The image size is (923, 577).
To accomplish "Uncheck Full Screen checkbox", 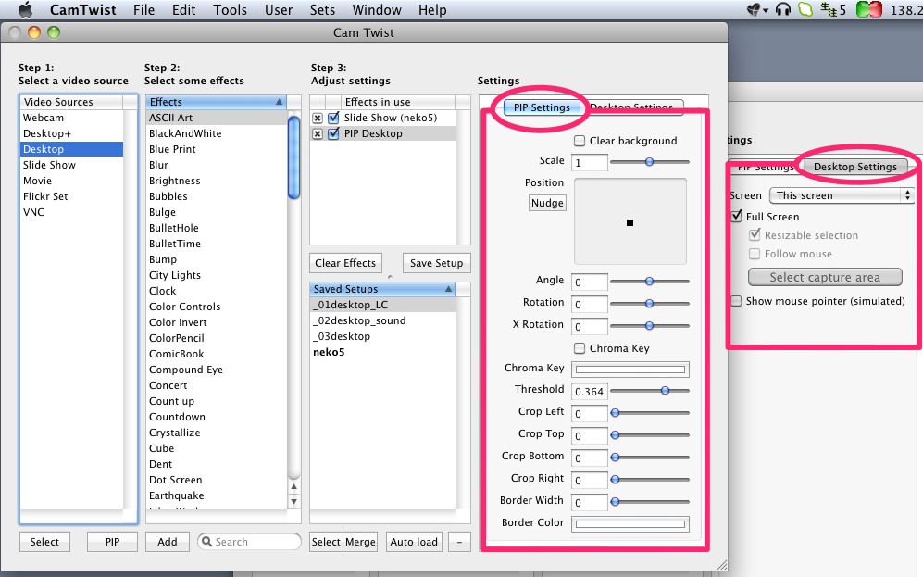I will [x=736, y=216].
